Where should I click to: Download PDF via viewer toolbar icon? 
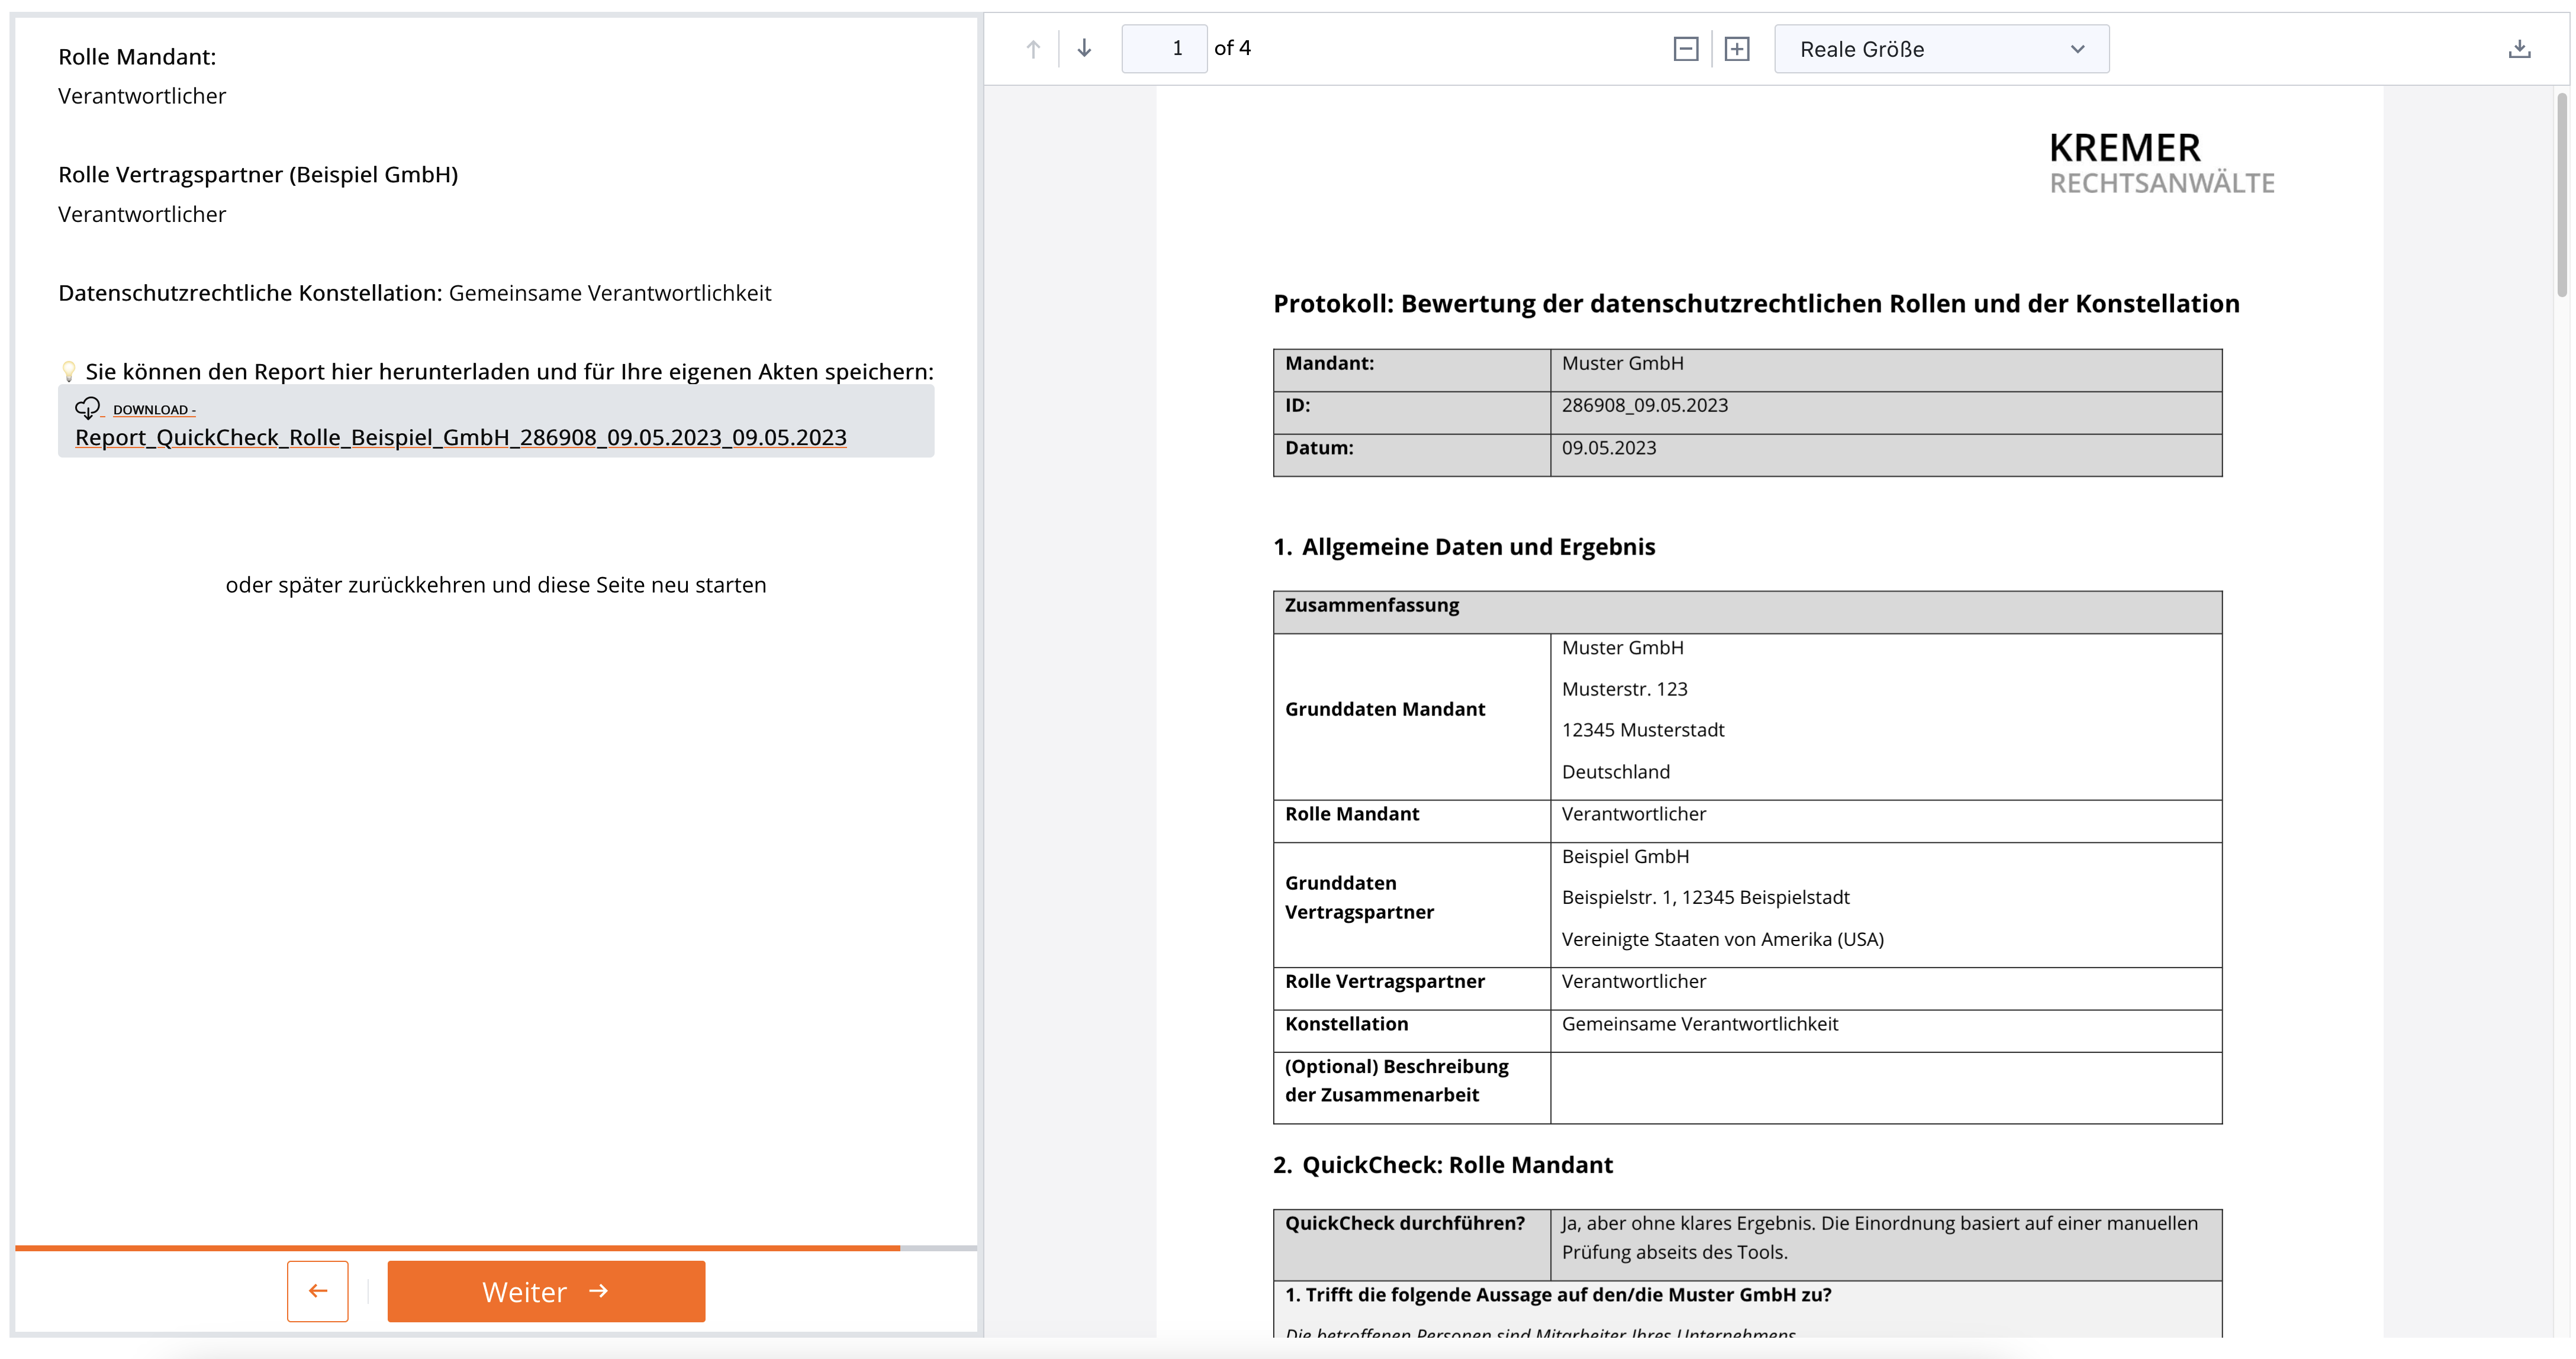coord(2519,49)
